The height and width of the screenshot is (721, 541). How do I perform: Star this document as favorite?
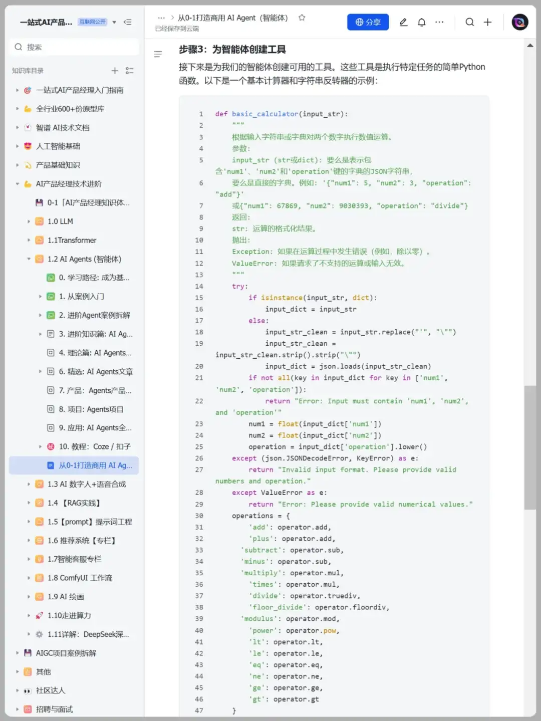click(x=302, y=18)
